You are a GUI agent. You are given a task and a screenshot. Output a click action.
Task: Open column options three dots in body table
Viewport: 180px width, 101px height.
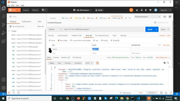tap(159, 45)
